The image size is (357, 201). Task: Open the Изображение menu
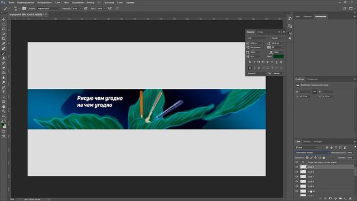[x=45, y=2]
